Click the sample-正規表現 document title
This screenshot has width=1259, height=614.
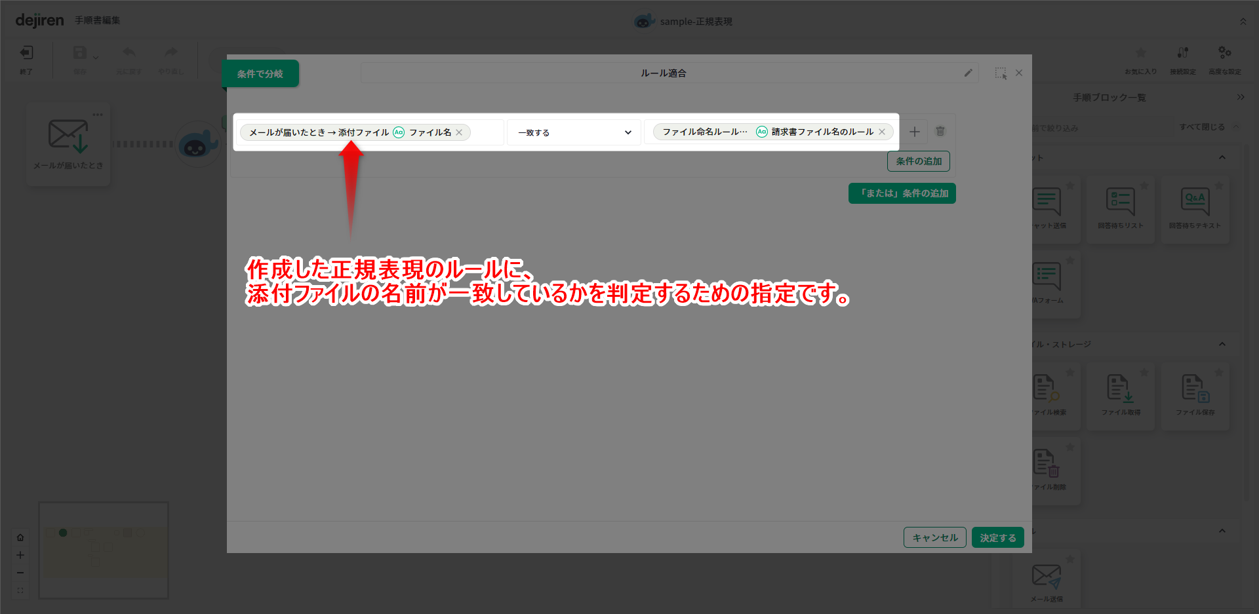point(696,22)
